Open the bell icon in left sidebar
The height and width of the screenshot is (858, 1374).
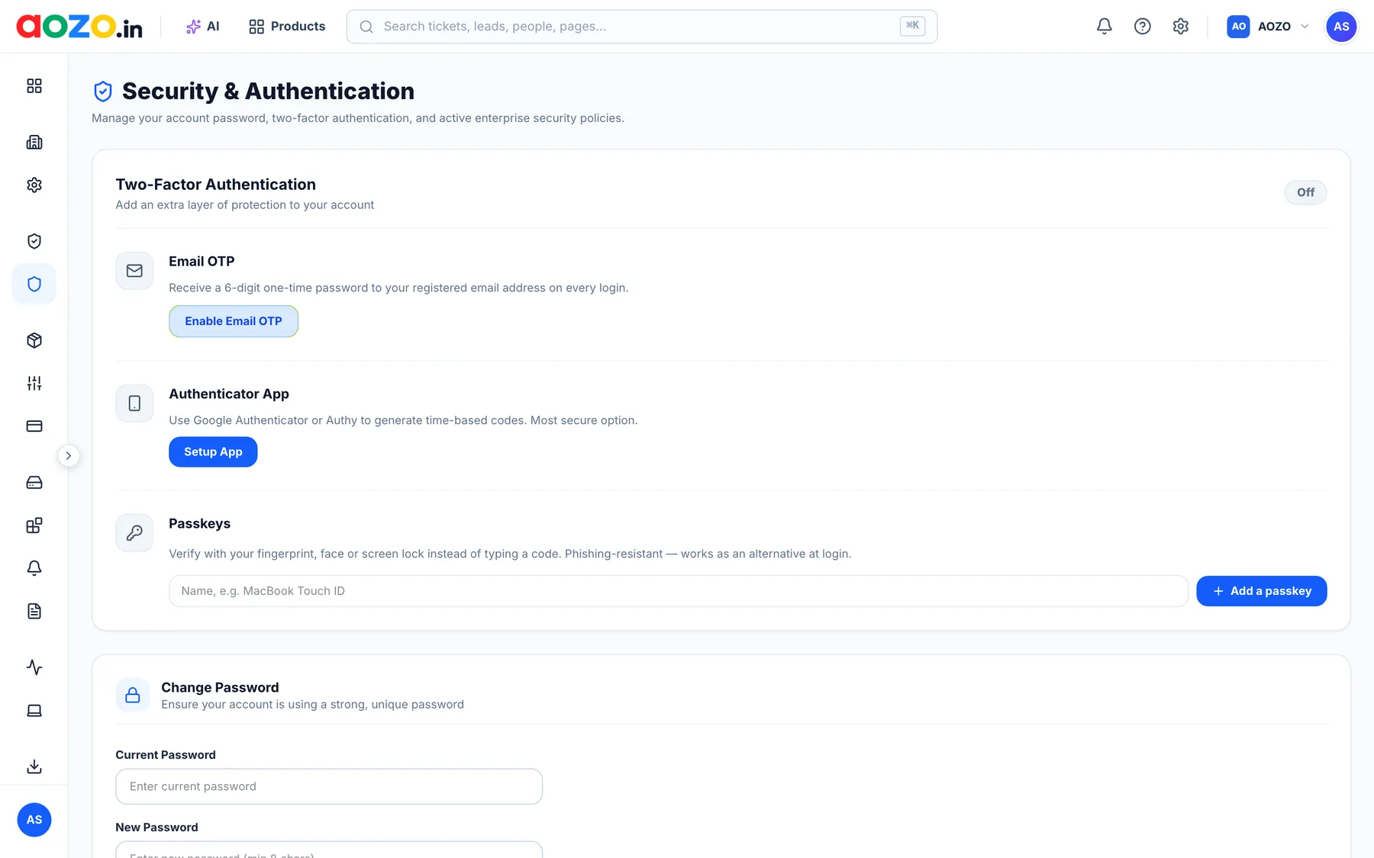(x=34, y=568)
